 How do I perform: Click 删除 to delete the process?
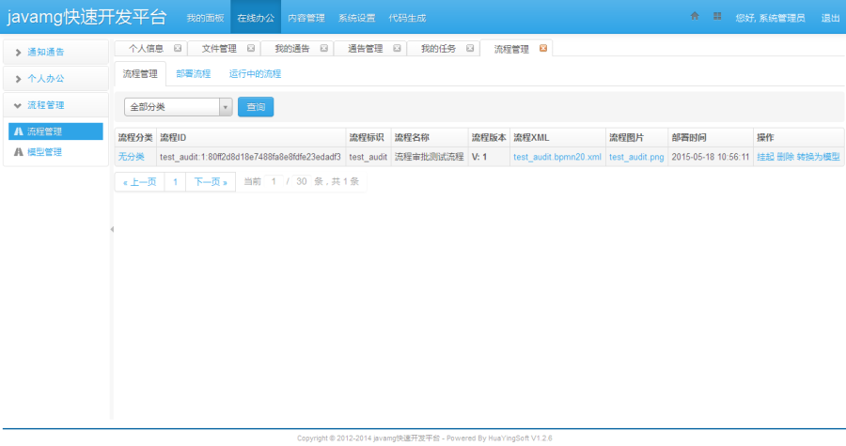pyautogui.click(x=785, y=157)
